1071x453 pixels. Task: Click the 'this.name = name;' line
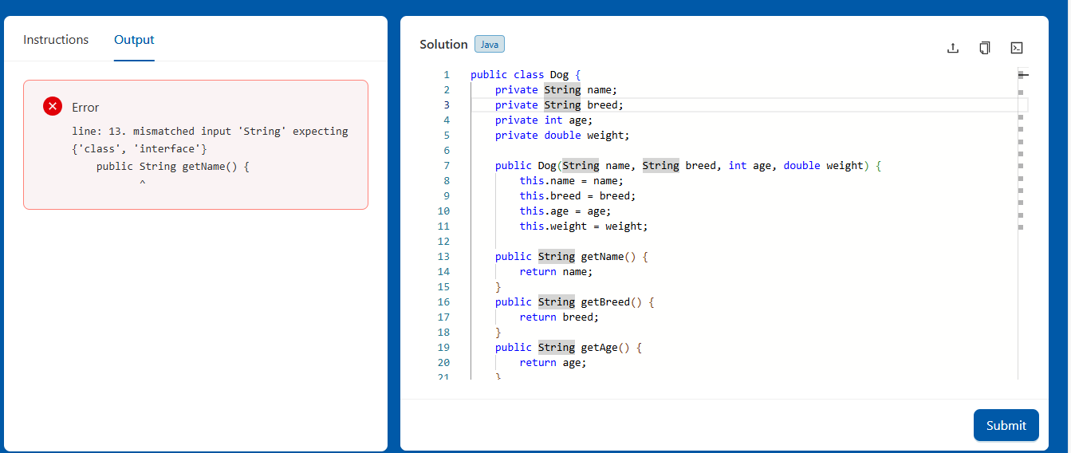(x=572, y=181)
